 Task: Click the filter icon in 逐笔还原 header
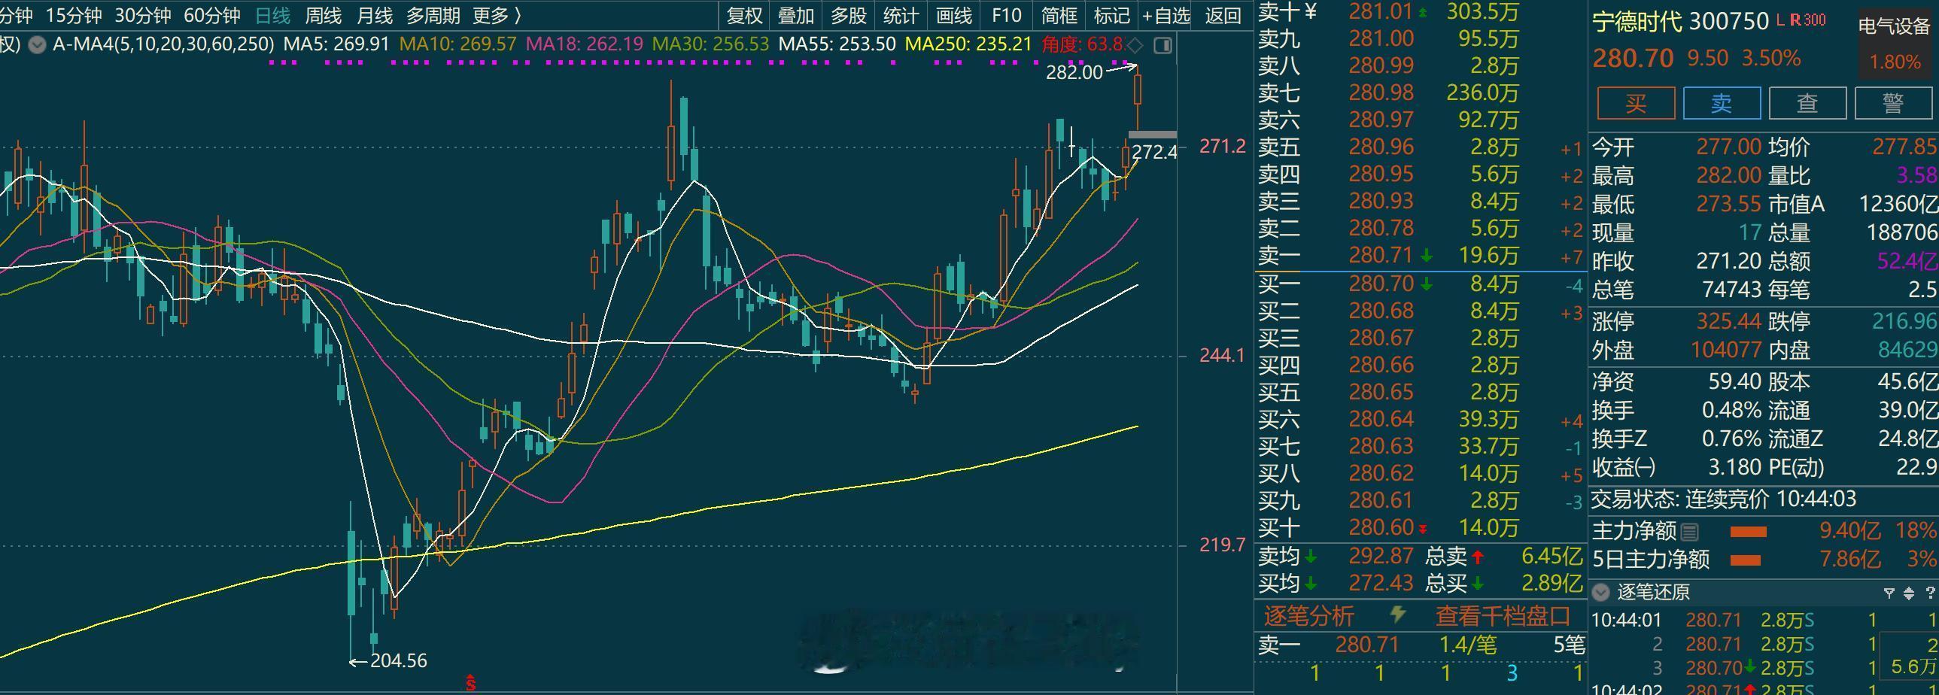tap(1889, 593)
